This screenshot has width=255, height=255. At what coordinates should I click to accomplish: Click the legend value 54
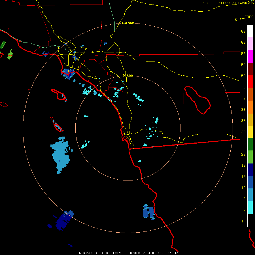243,65
